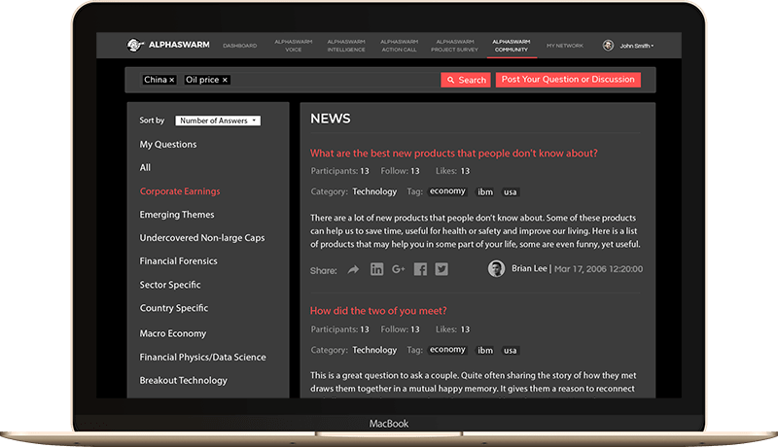Click the economy tag in first post
Screen dimensions: 778x447
[x=447, y=191]
